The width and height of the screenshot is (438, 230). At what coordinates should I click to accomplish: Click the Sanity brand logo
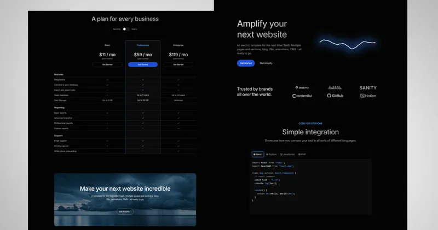pos(368,87)
